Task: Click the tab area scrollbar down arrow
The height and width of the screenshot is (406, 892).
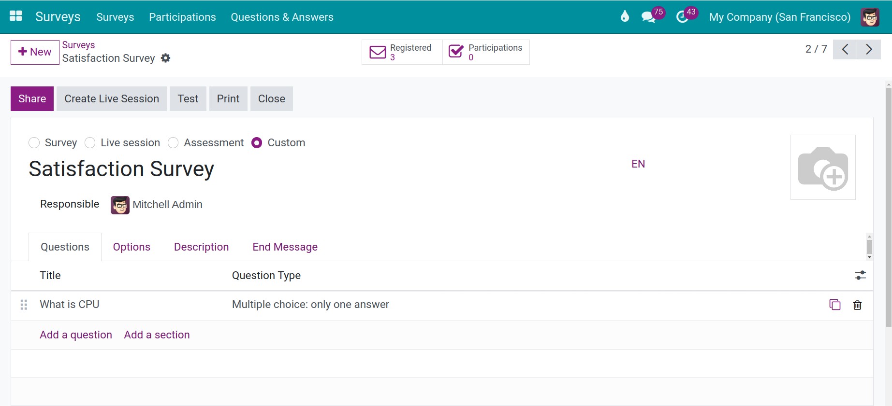Action: click(869, 257)
